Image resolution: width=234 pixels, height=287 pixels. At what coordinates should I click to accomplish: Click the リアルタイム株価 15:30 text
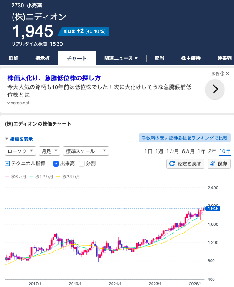coord(37,44)
